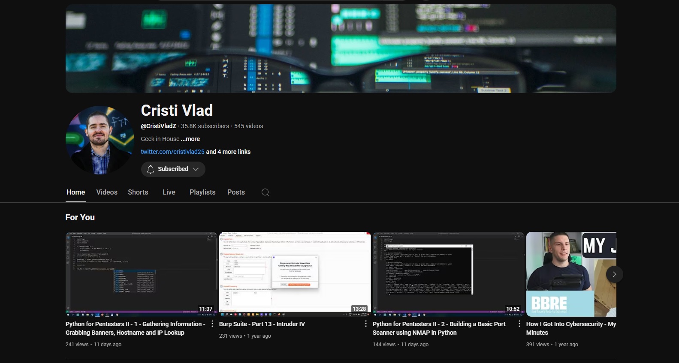Switch to the Home tab
This screenshot has height=363, width=679.
tap(76, 192)
